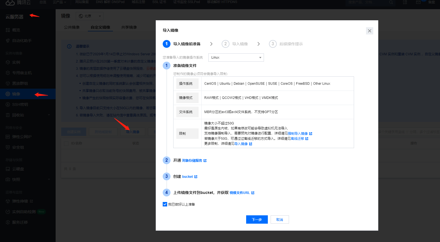
Task: Go to 弹性公网IP in sidebar
Action: click(x=22, y=137)
